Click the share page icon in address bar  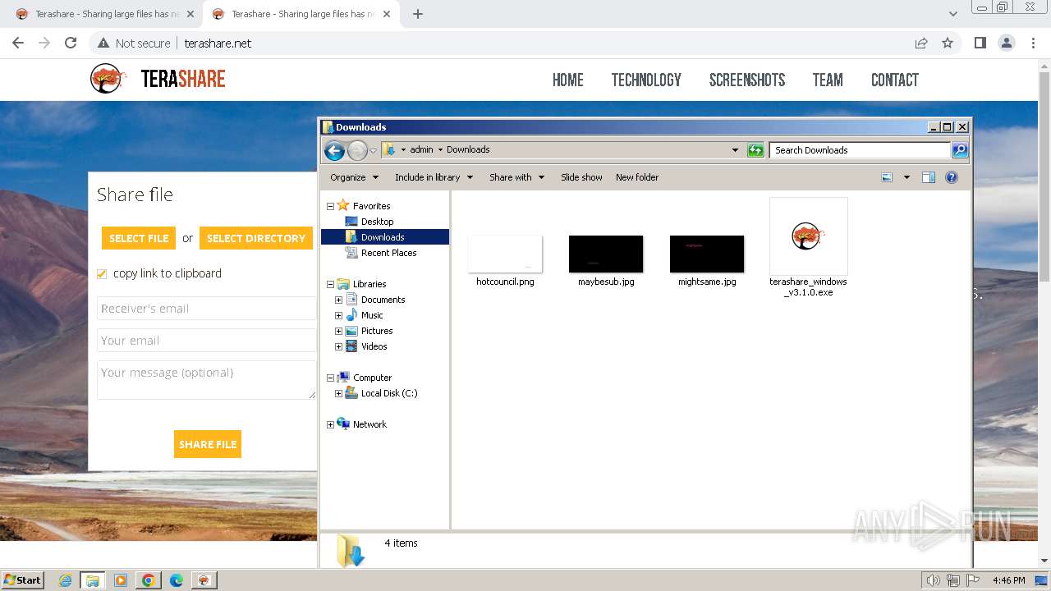(x=921, y=43)
